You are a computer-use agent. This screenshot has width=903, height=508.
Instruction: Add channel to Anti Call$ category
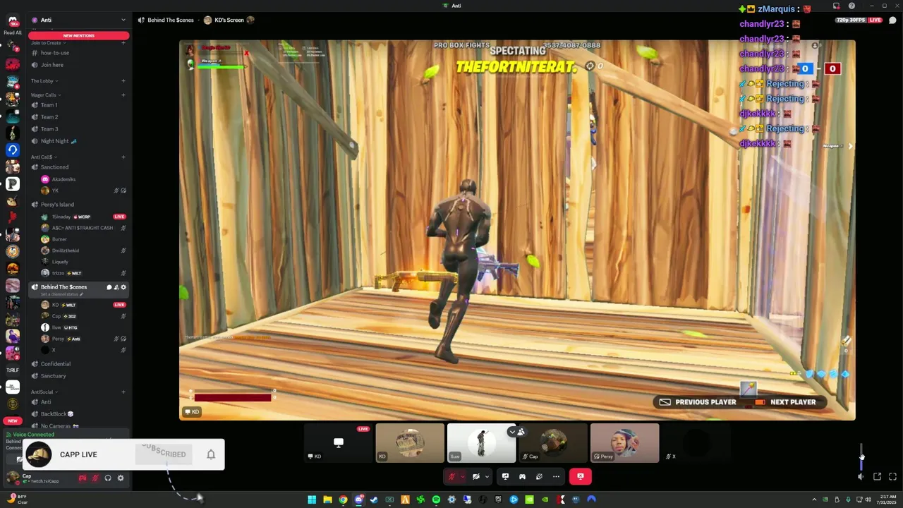(123, 157)
